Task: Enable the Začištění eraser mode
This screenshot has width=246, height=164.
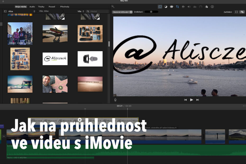Action: click(x=242, y=12)
